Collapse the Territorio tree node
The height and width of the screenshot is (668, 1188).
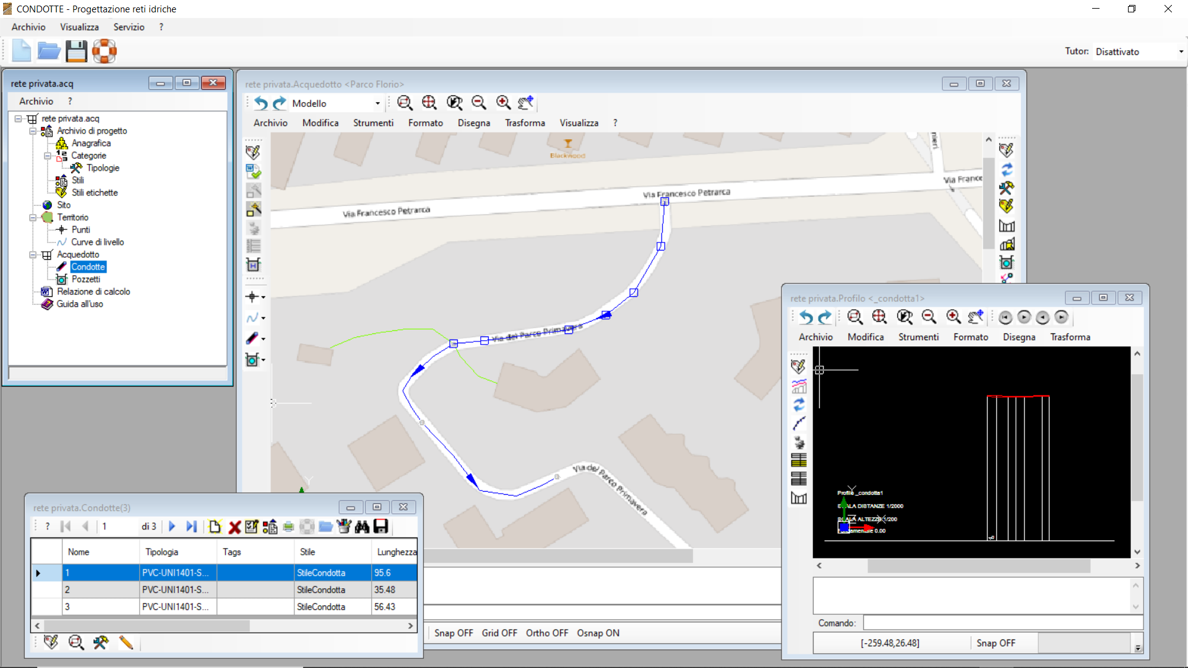click(33, 218)
